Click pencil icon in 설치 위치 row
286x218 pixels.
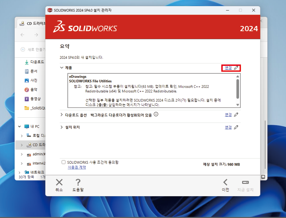coord(236,127)
